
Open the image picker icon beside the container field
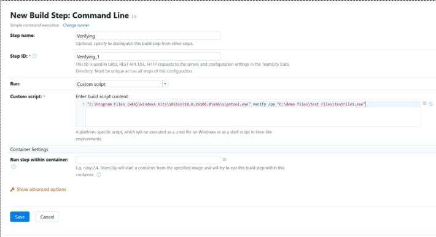[x=225, y=160]
